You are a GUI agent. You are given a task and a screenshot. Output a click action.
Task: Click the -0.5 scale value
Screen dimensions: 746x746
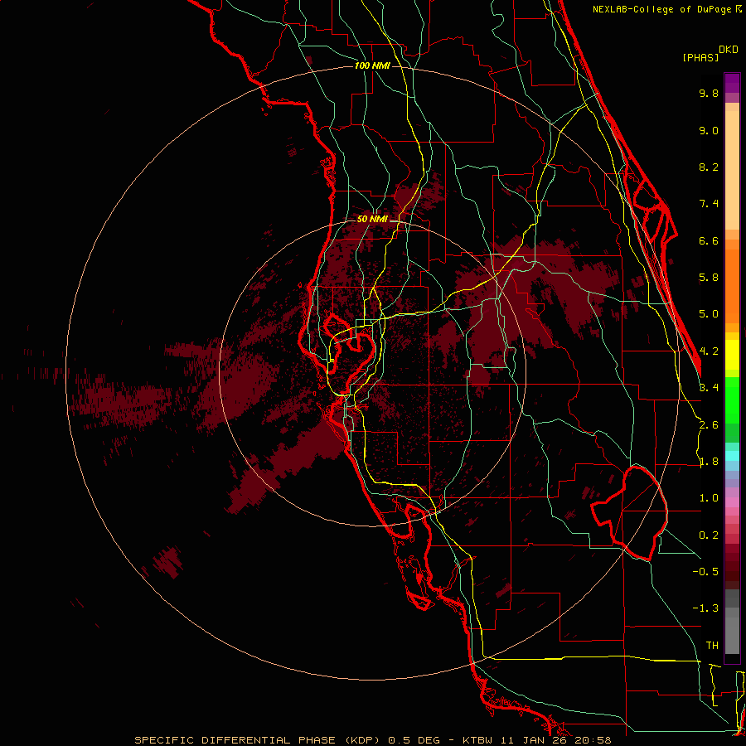coord(705,571)
